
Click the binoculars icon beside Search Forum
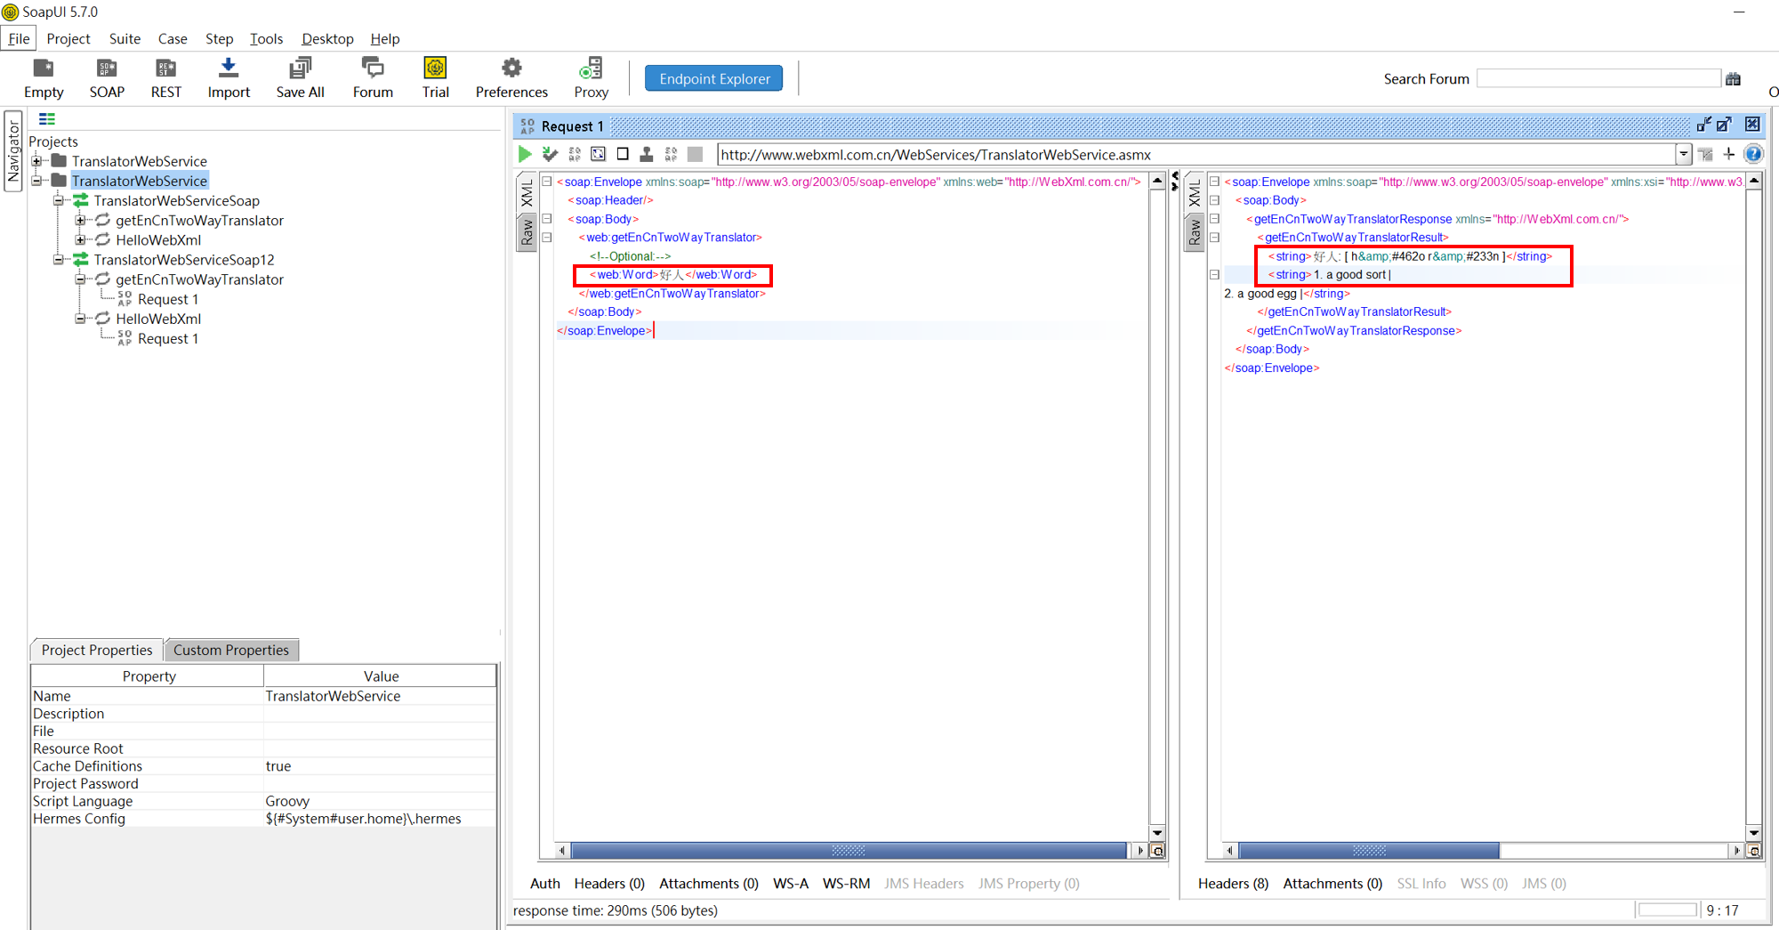[1733, 79]
